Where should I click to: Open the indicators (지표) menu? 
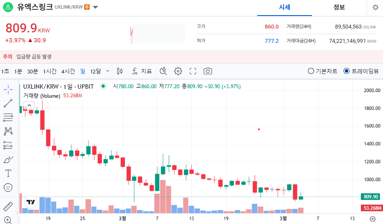(x=142, y=71)
